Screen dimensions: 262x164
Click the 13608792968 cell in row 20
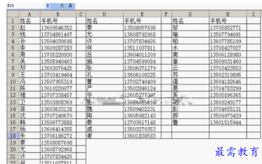point(58,149)
